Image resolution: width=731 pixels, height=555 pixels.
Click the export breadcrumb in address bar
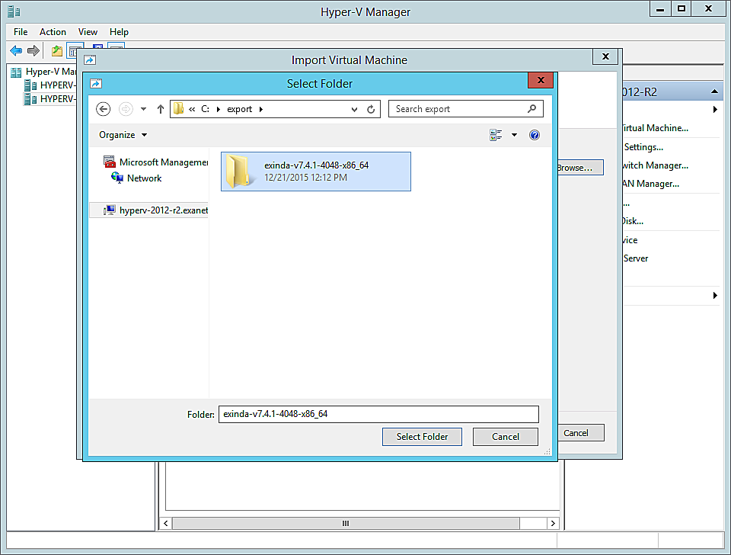(240, 109)
